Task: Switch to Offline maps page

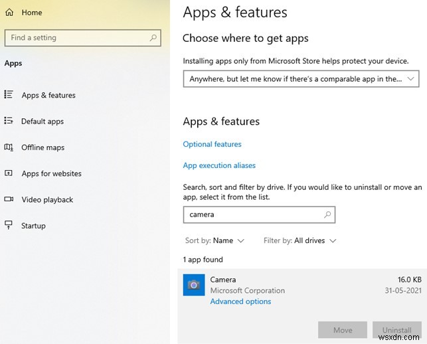Action: pyautogui.click(x=43, y=147)
